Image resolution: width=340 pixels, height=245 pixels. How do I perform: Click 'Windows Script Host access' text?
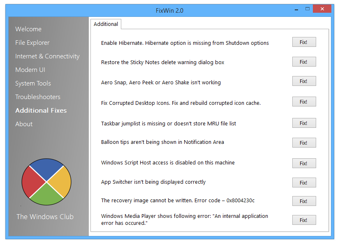click(x=168, y=163)
